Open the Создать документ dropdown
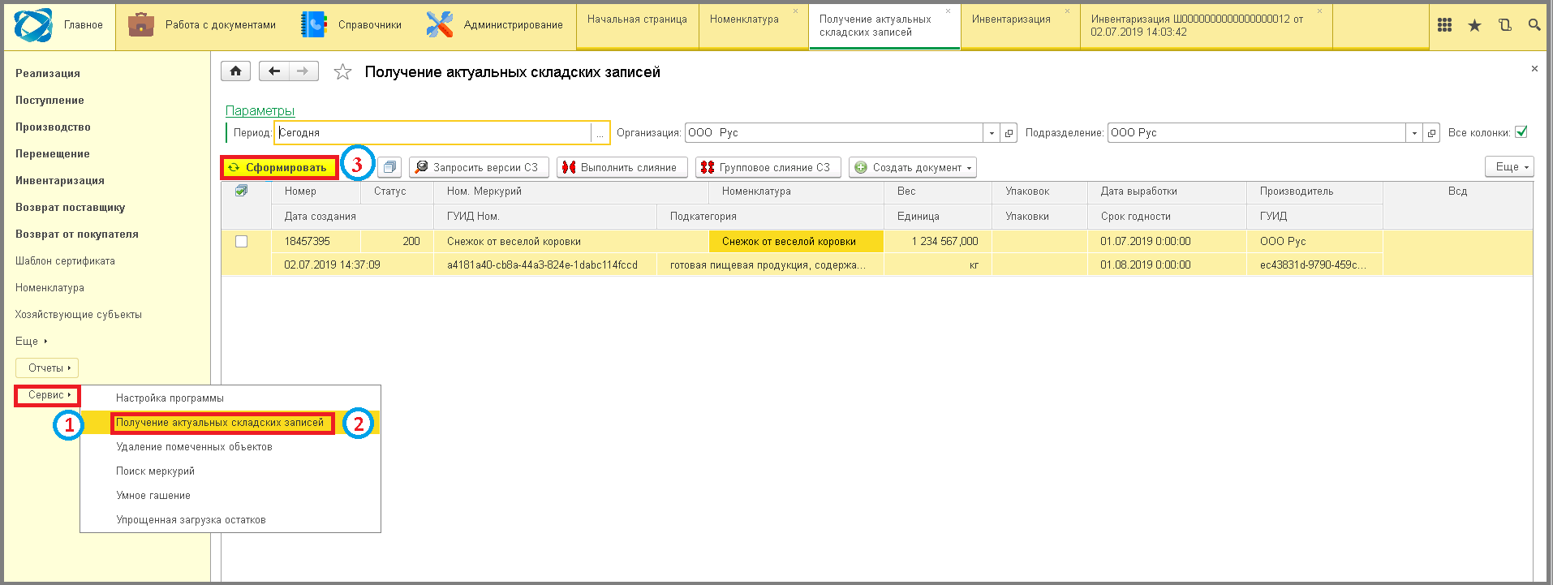1553x585 pixels. point(913,167)
